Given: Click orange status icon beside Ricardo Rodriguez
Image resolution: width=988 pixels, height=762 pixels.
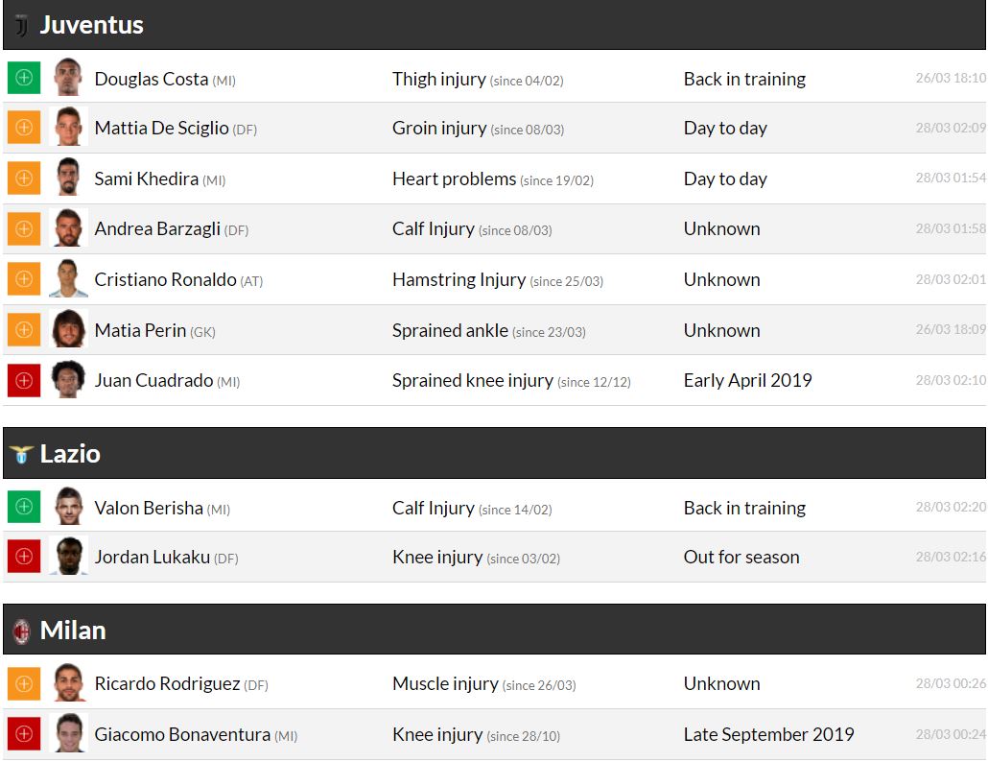Looking at the screenshot, I should click(24, 683).
